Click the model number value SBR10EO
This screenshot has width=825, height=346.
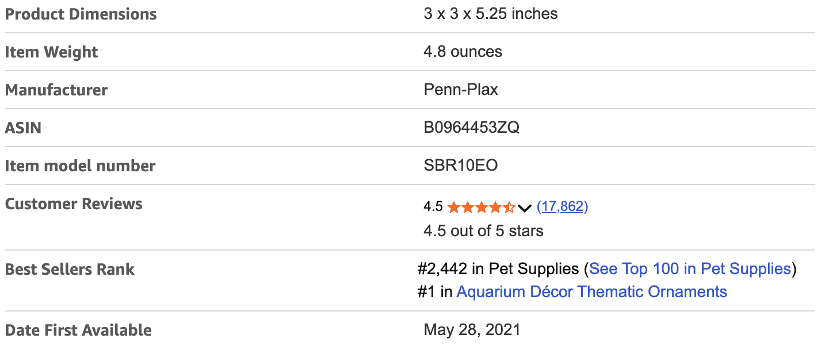coord(460,166)
